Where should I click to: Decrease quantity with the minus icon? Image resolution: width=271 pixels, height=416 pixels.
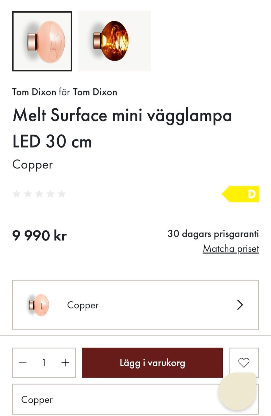23,363
